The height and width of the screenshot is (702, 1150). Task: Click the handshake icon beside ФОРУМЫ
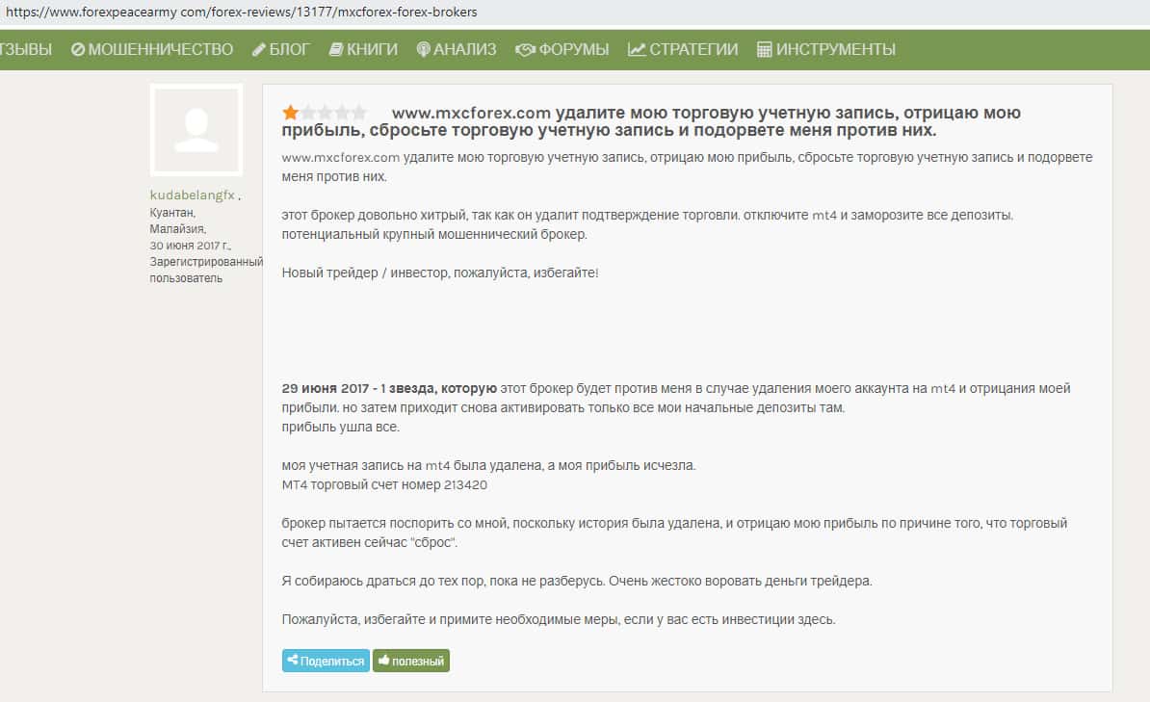tap(525, 49)
